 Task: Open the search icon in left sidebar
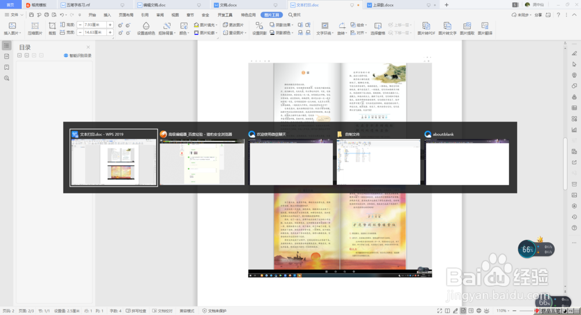(6, 78)
